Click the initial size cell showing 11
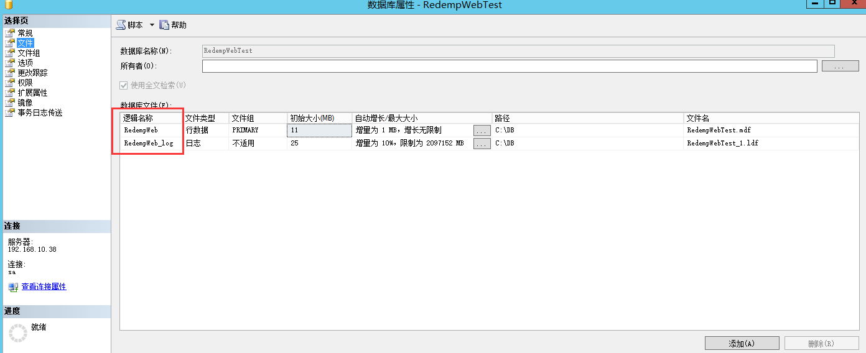 tap(319, 131)
